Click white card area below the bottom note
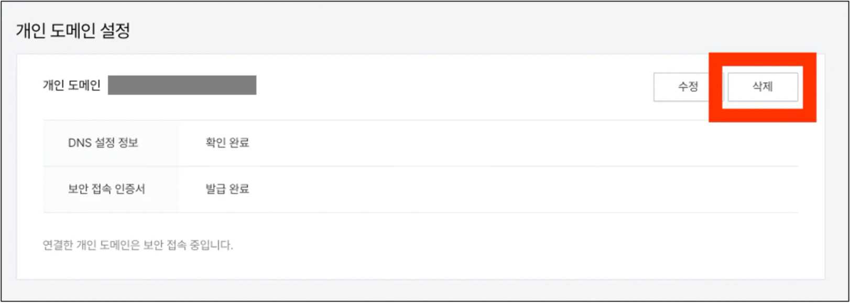The image size is (850, 303). pos(419,265)
